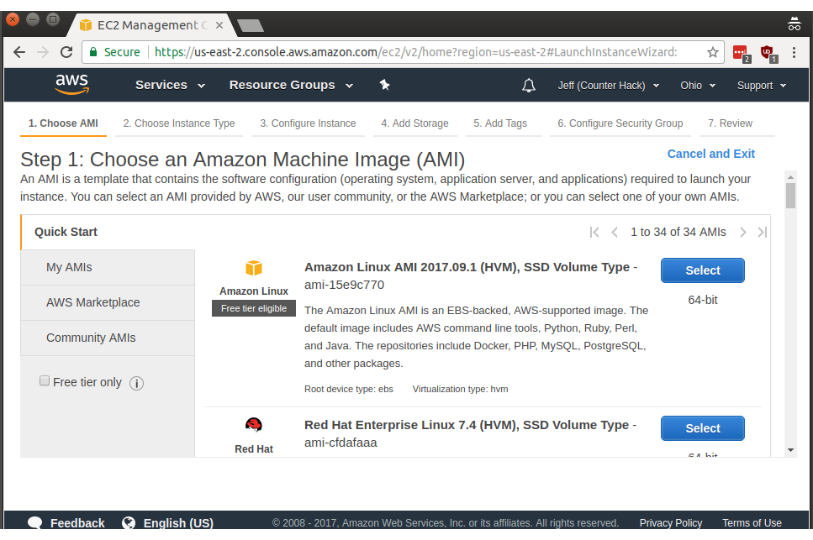Select the Quick Start sidebar tab

point(108,232)
